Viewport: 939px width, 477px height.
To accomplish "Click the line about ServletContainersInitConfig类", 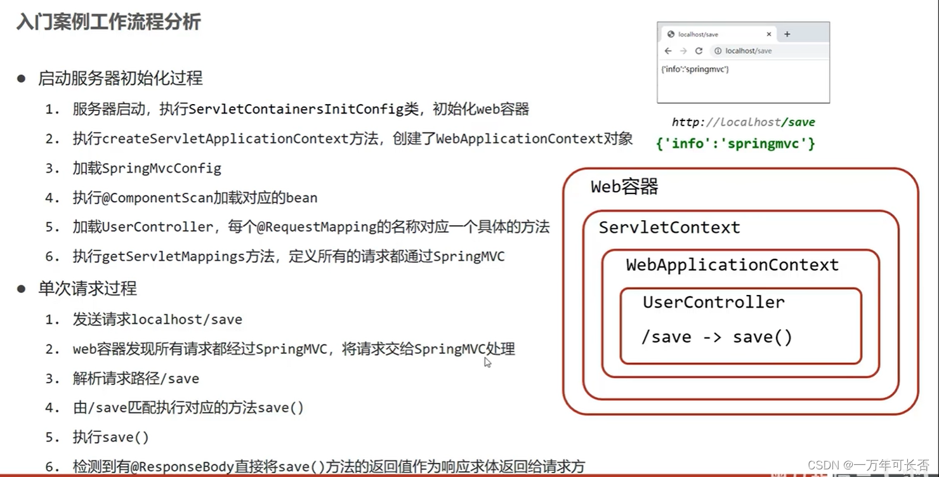I will (301, 109).
